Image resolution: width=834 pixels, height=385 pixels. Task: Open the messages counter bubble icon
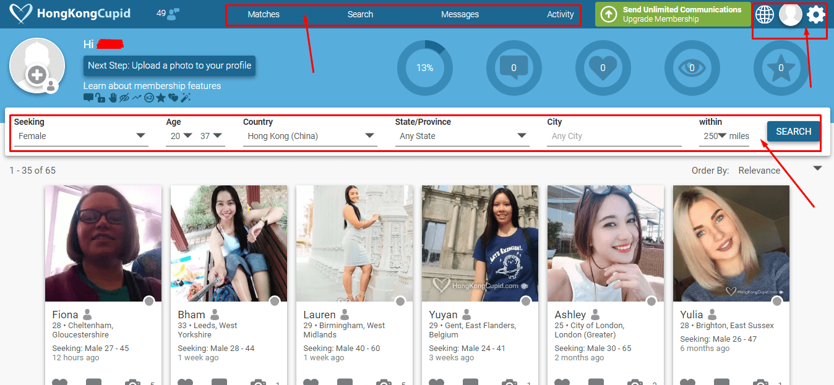pos(514,68)
